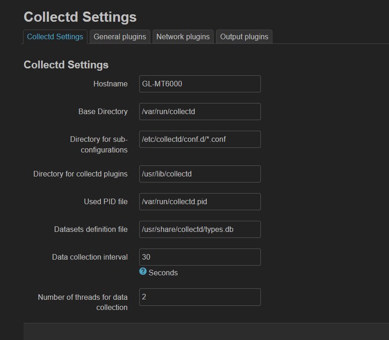Focus the Base Directory field
Viewport: 389px width, 340px height.
point(200,111)
